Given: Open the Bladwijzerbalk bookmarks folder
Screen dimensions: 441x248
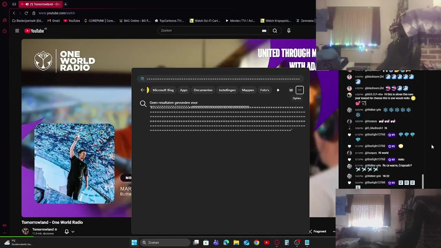Looking at the screenshot, I should coord(27,21).
